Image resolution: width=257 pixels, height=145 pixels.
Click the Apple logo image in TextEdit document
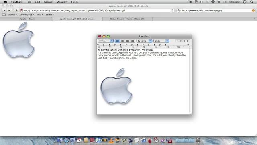116,86
